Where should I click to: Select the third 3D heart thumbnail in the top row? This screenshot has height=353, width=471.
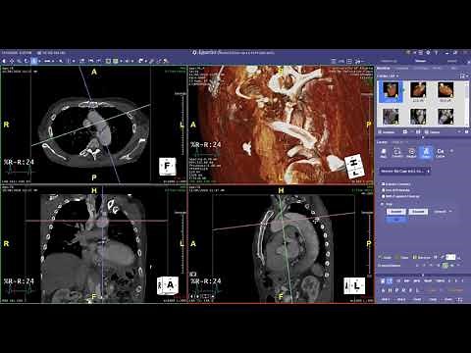pos(445,91)
